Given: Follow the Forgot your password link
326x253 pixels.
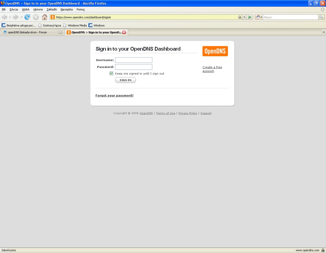Looking at the screenshot, I should point(115,95).
